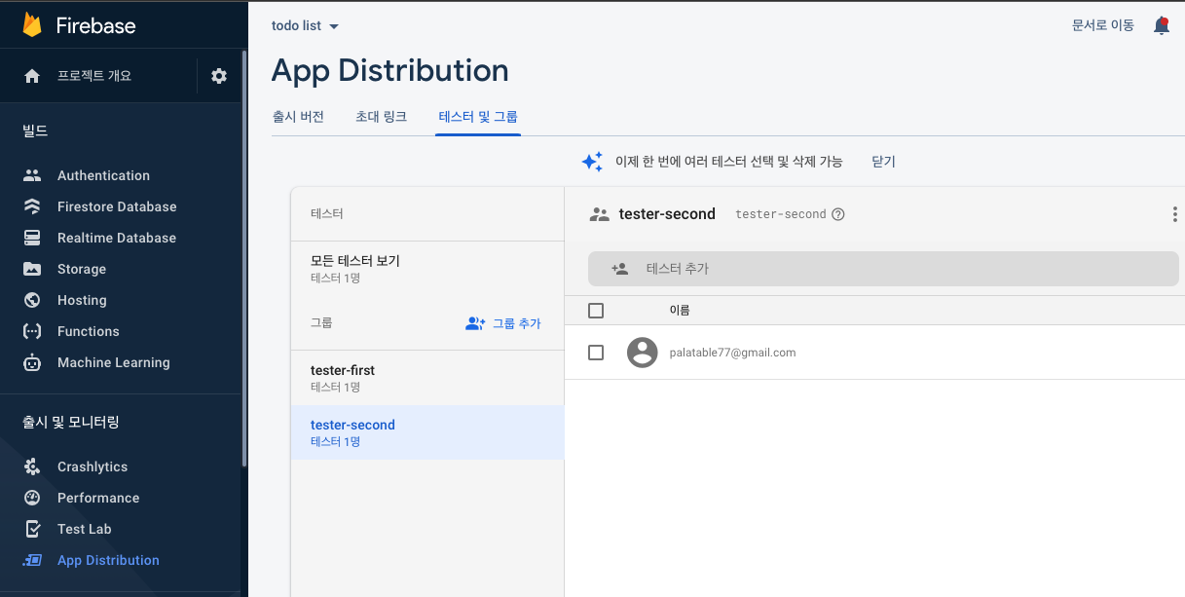This screenshot has width=1185, height=597.
Task: Click the help icon beside tester-second alias
Action: tap(838, 214)
